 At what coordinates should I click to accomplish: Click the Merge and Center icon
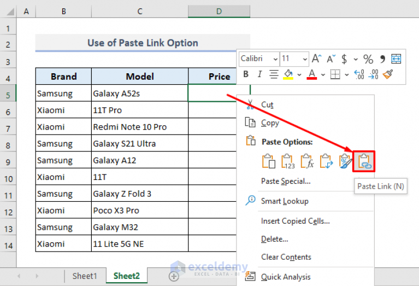pyautogui.click(x=396, y=59)
